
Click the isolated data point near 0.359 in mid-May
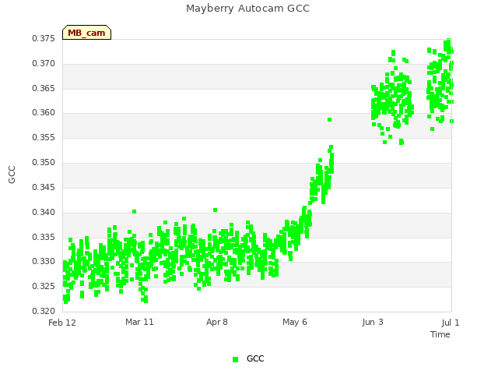[330, 119]
